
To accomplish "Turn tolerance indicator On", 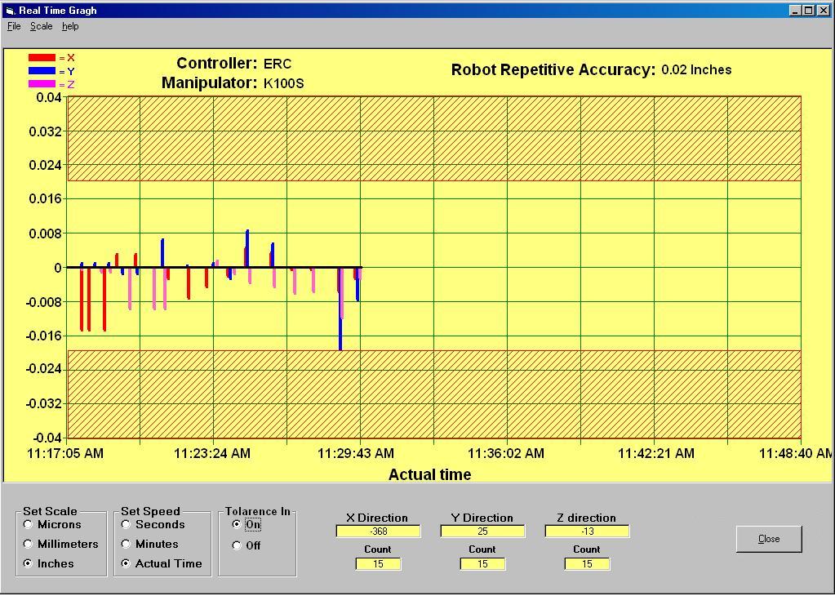I will pyautogui.click(x=238, y=525).
